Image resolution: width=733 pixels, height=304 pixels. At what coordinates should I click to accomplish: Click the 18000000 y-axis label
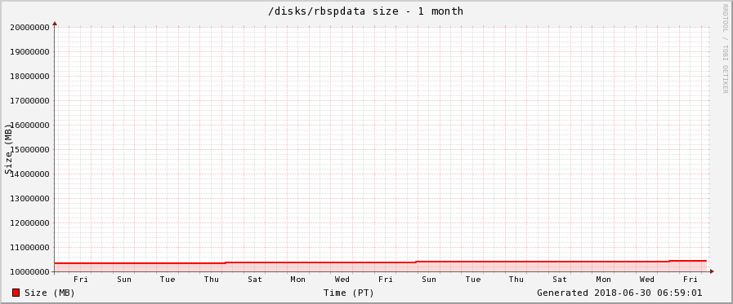pyautogui.click(x=30, y=76)
